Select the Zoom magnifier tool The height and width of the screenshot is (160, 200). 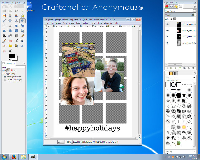click(10, 21)
